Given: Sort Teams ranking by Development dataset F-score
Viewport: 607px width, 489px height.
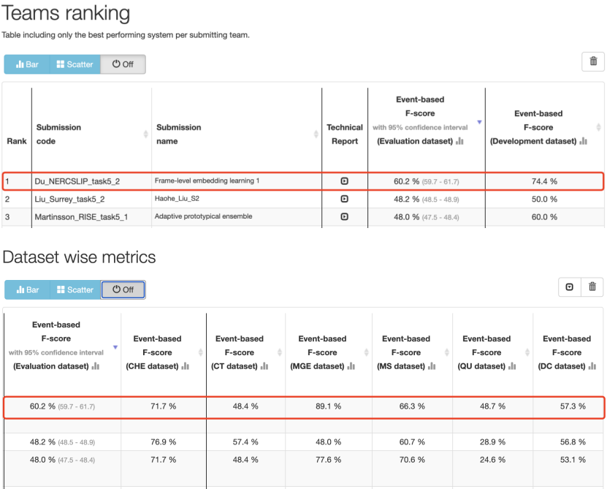Looking at the screenshot, I should point(598,127).
